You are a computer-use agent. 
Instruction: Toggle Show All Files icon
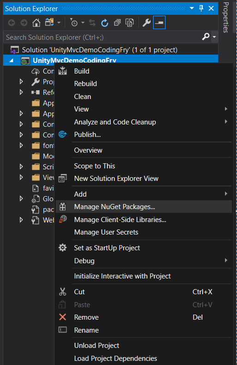[x=130, y=23]
